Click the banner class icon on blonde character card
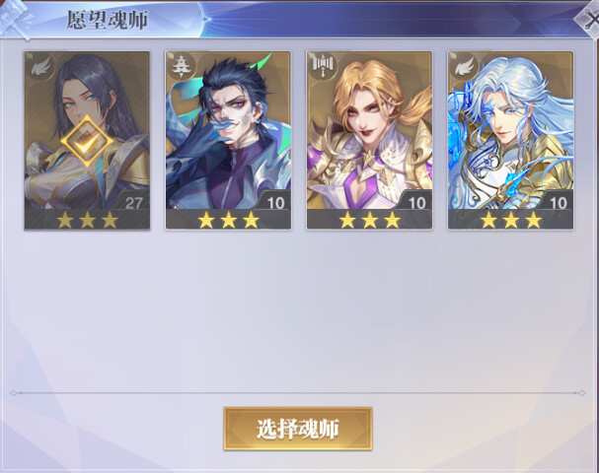This screenshot has height=473, width=599. pos(323,68)
